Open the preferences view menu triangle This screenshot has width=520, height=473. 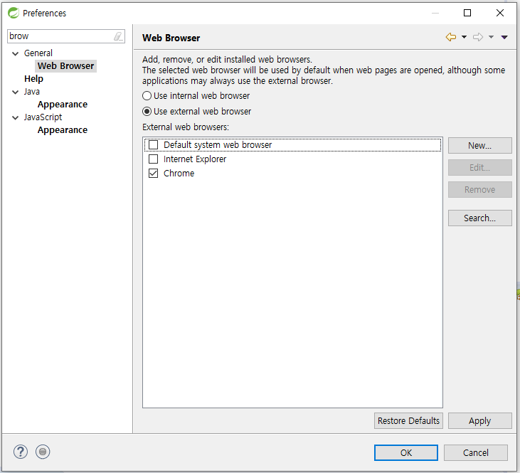(504, 37)
